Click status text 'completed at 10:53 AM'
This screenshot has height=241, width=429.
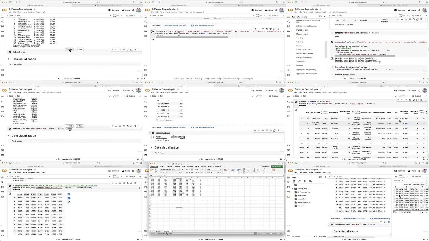pos(214,159)
